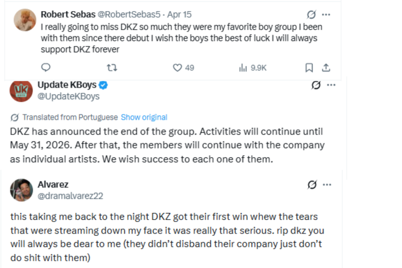
Task: Open Grok actions on Robert Sebas's tweet
Action: (311, 14)
